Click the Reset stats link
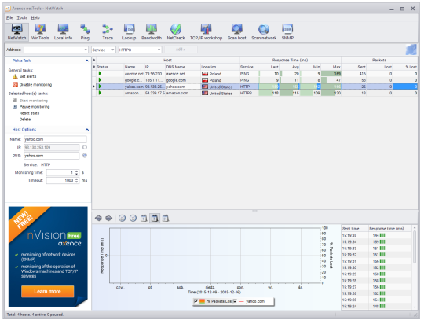 pyautogui.click(x=29, y=113)
